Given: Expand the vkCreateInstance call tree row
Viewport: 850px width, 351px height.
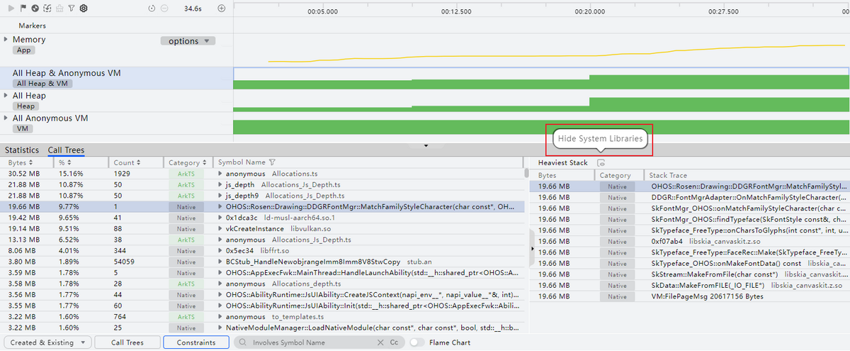Looking at the screenshot, I should (x=220, y=229).
